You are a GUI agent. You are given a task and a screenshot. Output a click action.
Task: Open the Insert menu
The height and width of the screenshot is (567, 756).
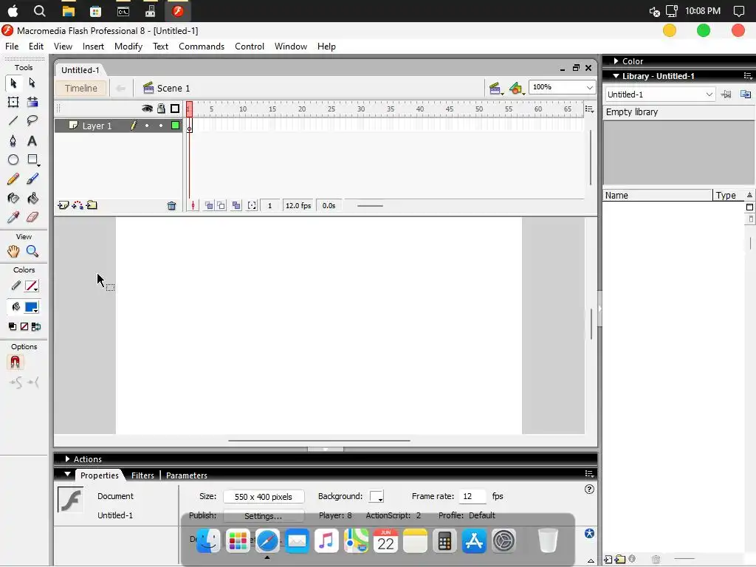(93, 47)
